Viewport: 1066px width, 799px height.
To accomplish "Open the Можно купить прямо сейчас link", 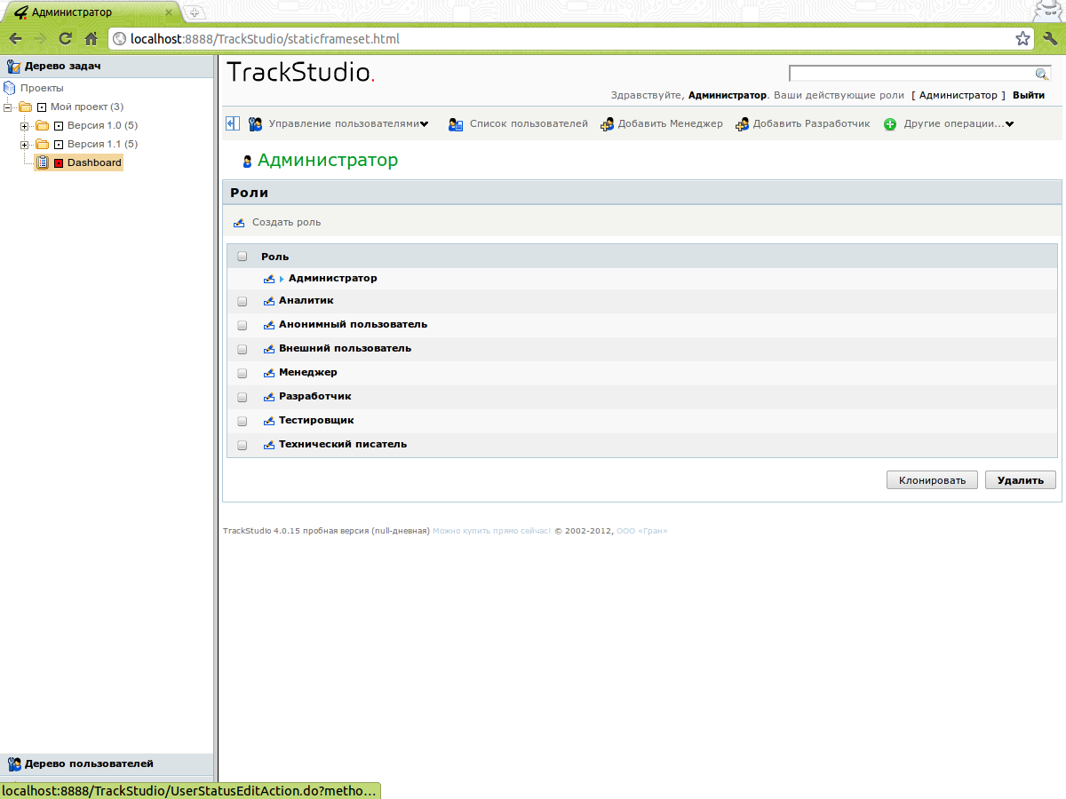I will (491, 531).
